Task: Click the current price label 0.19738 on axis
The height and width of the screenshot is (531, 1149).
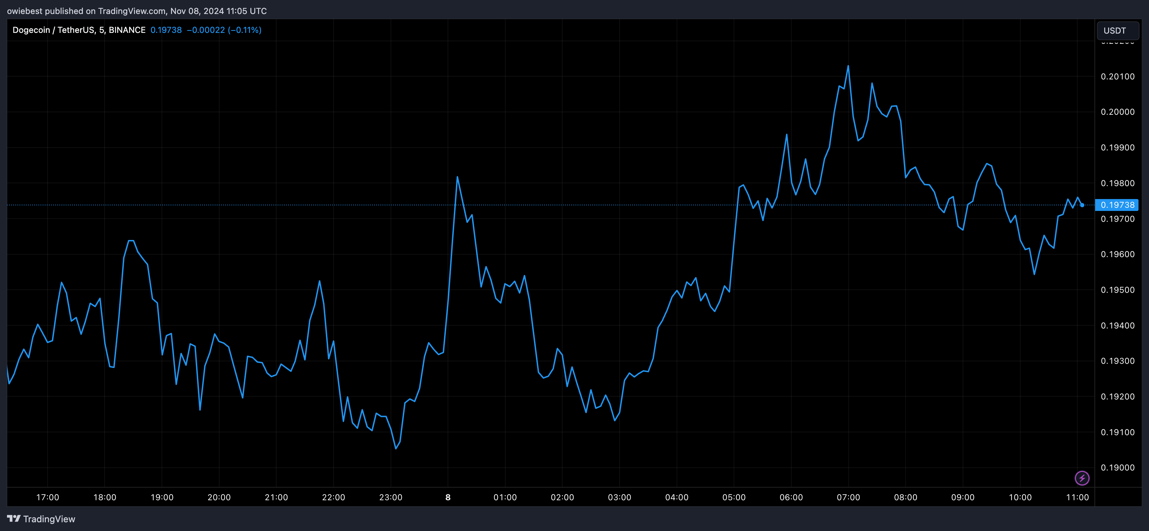Action: (1117, 205)
